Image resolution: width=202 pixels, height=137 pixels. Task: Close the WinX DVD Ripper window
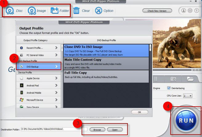tap(196, 1)
